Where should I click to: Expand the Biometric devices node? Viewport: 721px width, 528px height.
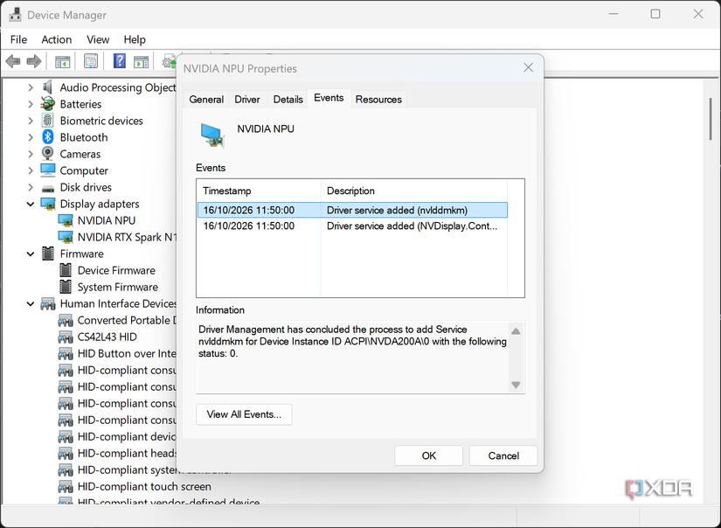[31, 121]
